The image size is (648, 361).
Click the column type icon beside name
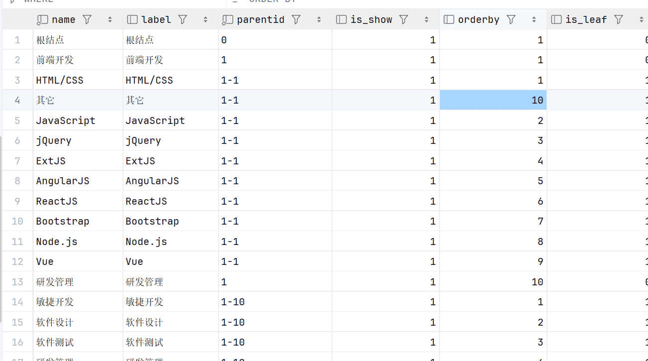tap(43, 19)
